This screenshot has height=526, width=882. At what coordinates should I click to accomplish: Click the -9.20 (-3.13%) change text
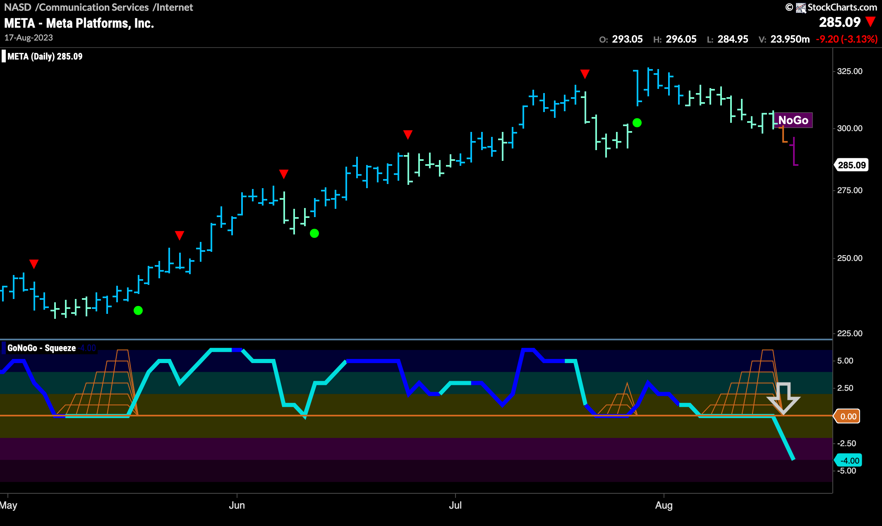tap(846, 39)
